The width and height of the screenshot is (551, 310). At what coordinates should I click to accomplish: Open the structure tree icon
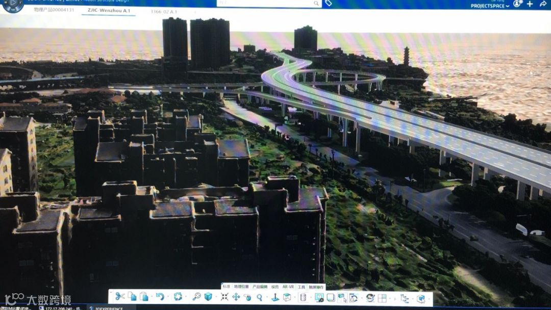point(405,299)
